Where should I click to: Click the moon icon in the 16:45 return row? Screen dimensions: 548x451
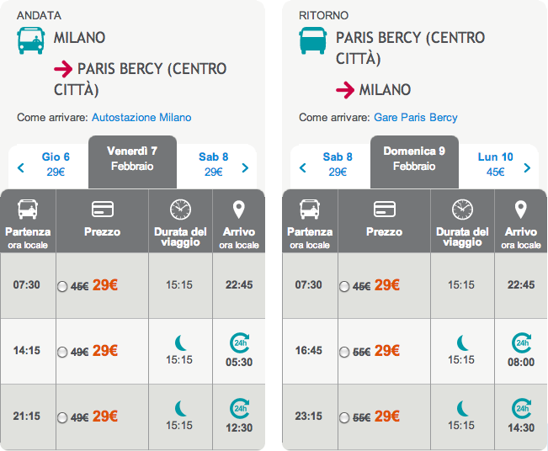click(462, 342)
